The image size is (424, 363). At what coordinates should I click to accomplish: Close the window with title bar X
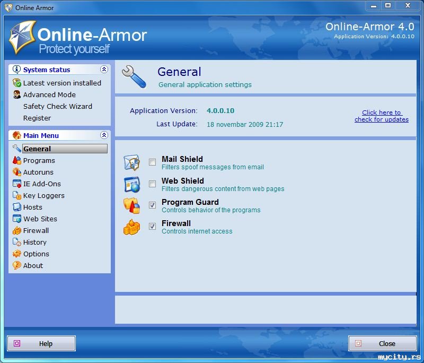point(408,6)
